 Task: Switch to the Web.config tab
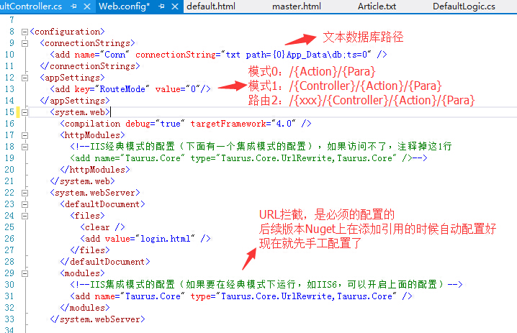(x=125, y=6)
